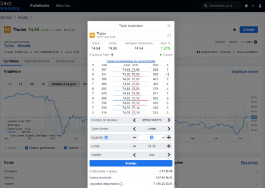Viewport: 265px width, 188px height.
Task: Select next Compte de devises account
Action: pos(169,120)
